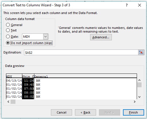The height and width of the screenshot is (119, 147).
Task: Click preview horizontal scrollbar left arrow
Action: [8, 102]
